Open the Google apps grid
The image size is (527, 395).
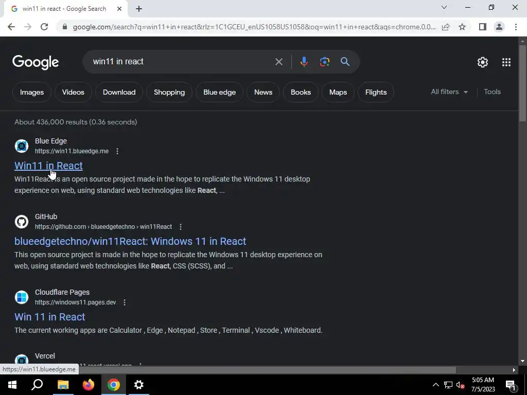click(506, 62)
